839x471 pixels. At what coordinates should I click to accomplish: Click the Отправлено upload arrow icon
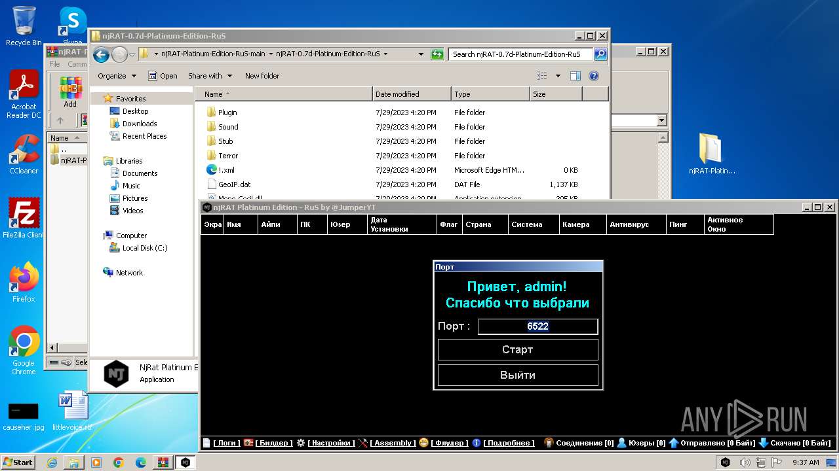(x=673, y=443)
